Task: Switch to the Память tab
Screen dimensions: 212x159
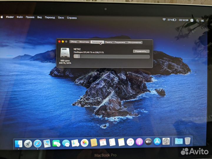Action: [x=109, y=42]
